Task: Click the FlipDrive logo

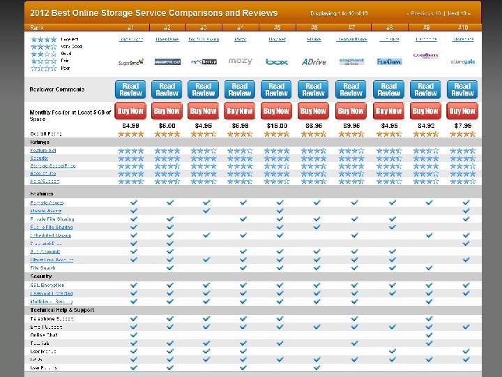Action: tap(389, 61)
